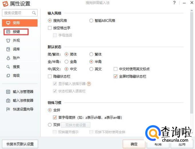Click 恢复本页默认设置 button

(x=20, y=144)
